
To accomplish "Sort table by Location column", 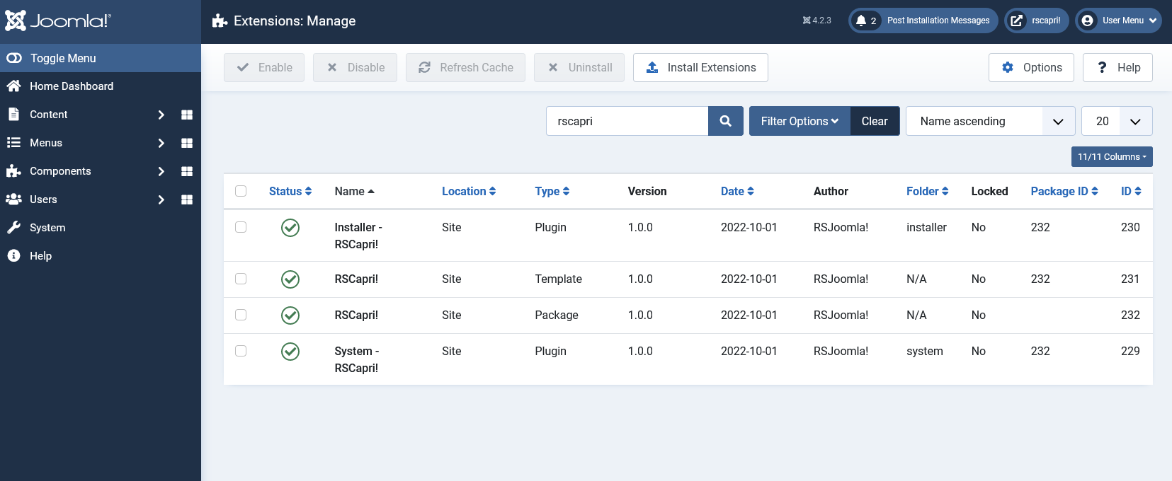I will [x=469, y=191].
